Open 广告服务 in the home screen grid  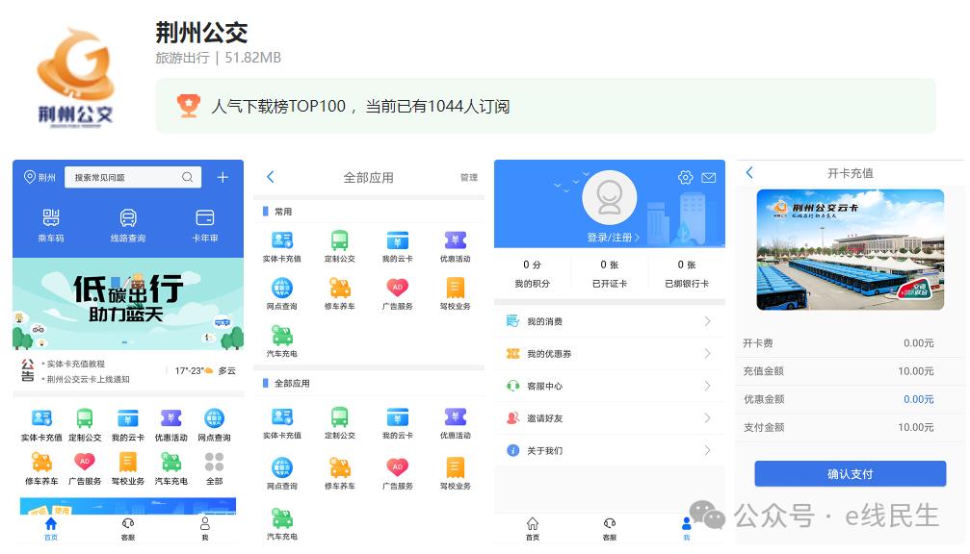85,468
